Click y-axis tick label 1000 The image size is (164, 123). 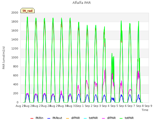pos(15,57)
